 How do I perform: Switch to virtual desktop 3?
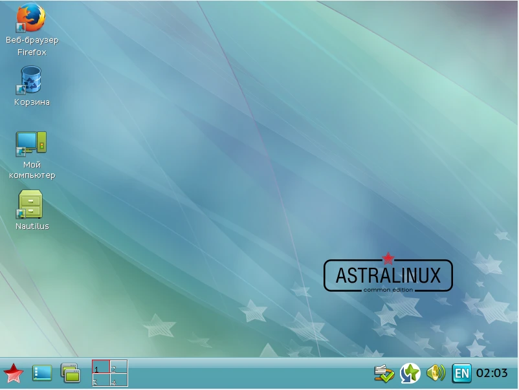click(101, 380)
